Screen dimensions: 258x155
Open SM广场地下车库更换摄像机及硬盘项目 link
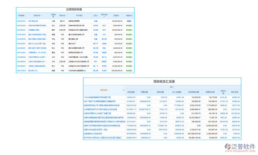[100, 101]
